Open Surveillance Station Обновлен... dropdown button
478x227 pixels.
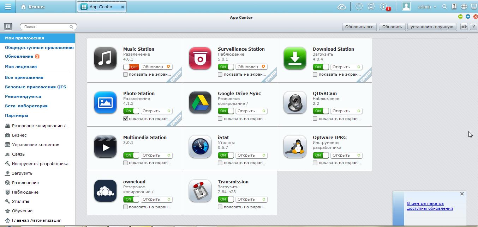251,67
